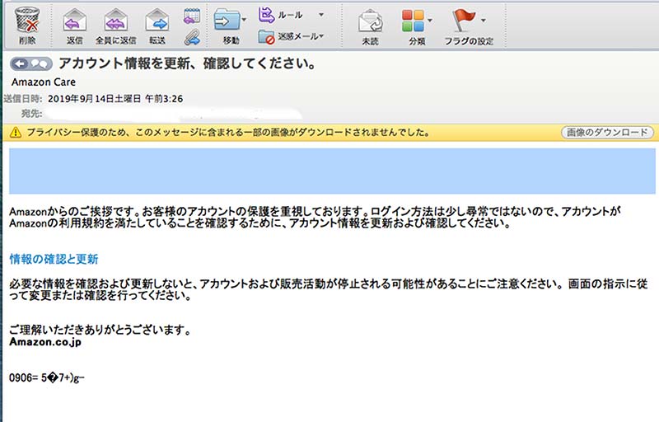This screenshot has height=422, width=659.
Task: Click the paperclip attachment icon
Action: coord(192,37)
